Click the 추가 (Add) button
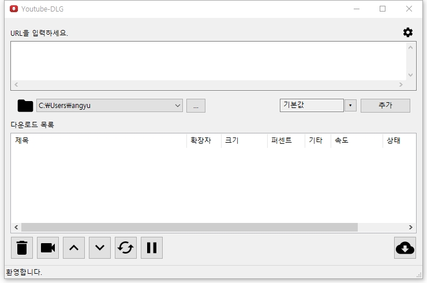The height and width of the screenshot is (283, 427). tap(385, 106)
